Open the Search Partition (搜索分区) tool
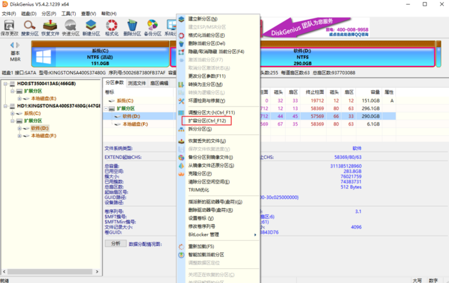Screen dimensions: 449x283 point(30,28)
